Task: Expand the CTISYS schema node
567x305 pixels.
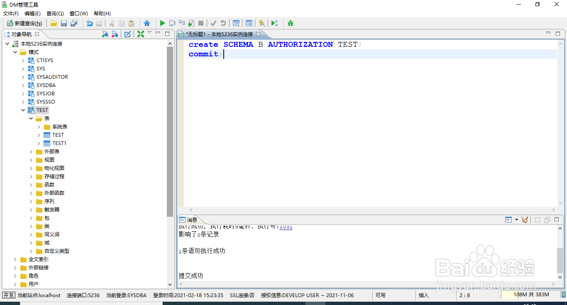Action: click(23, 60)
